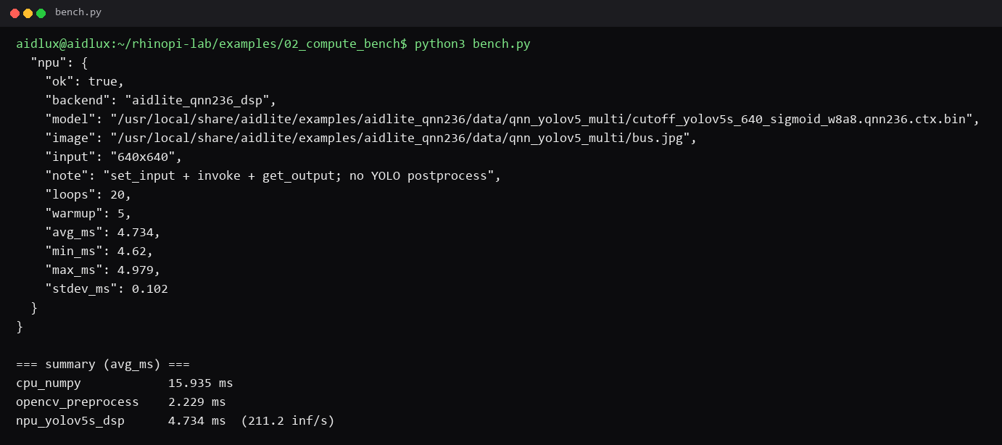Click the '"npu": {' line
This screenshot has height=445, width=1002.
[59, 63]
